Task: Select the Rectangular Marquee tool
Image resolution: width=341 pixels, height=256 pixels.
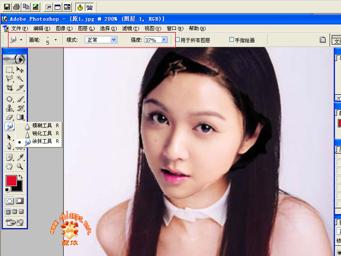Action: tap(10, 70)
